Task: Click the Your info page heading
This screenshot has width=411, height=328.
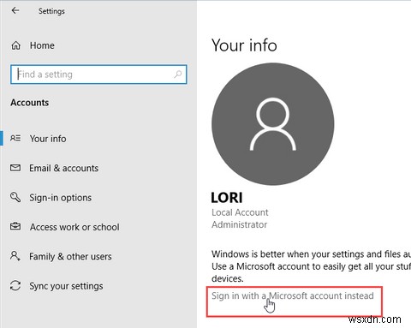Action: [244, 45]
